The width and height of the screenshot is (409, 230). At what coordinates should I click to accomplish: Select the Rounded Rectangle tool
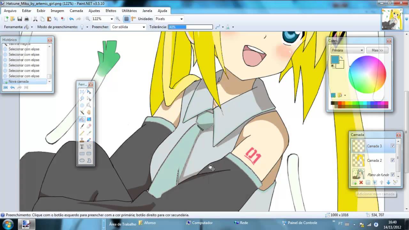89,154
